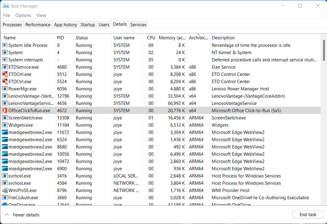Switch to the Users tab

104,25
